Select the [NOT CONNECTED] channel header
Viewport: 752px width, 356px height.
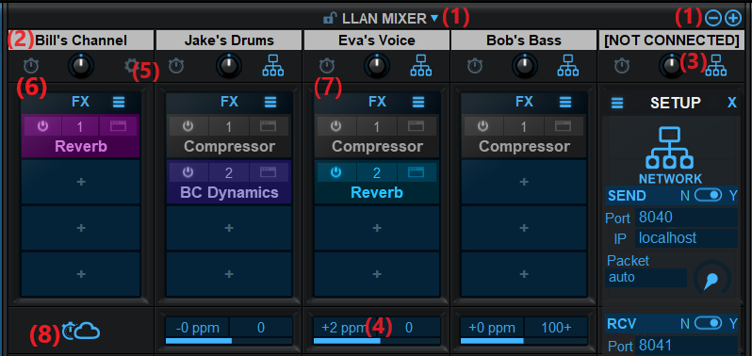(x=671, y=40)
